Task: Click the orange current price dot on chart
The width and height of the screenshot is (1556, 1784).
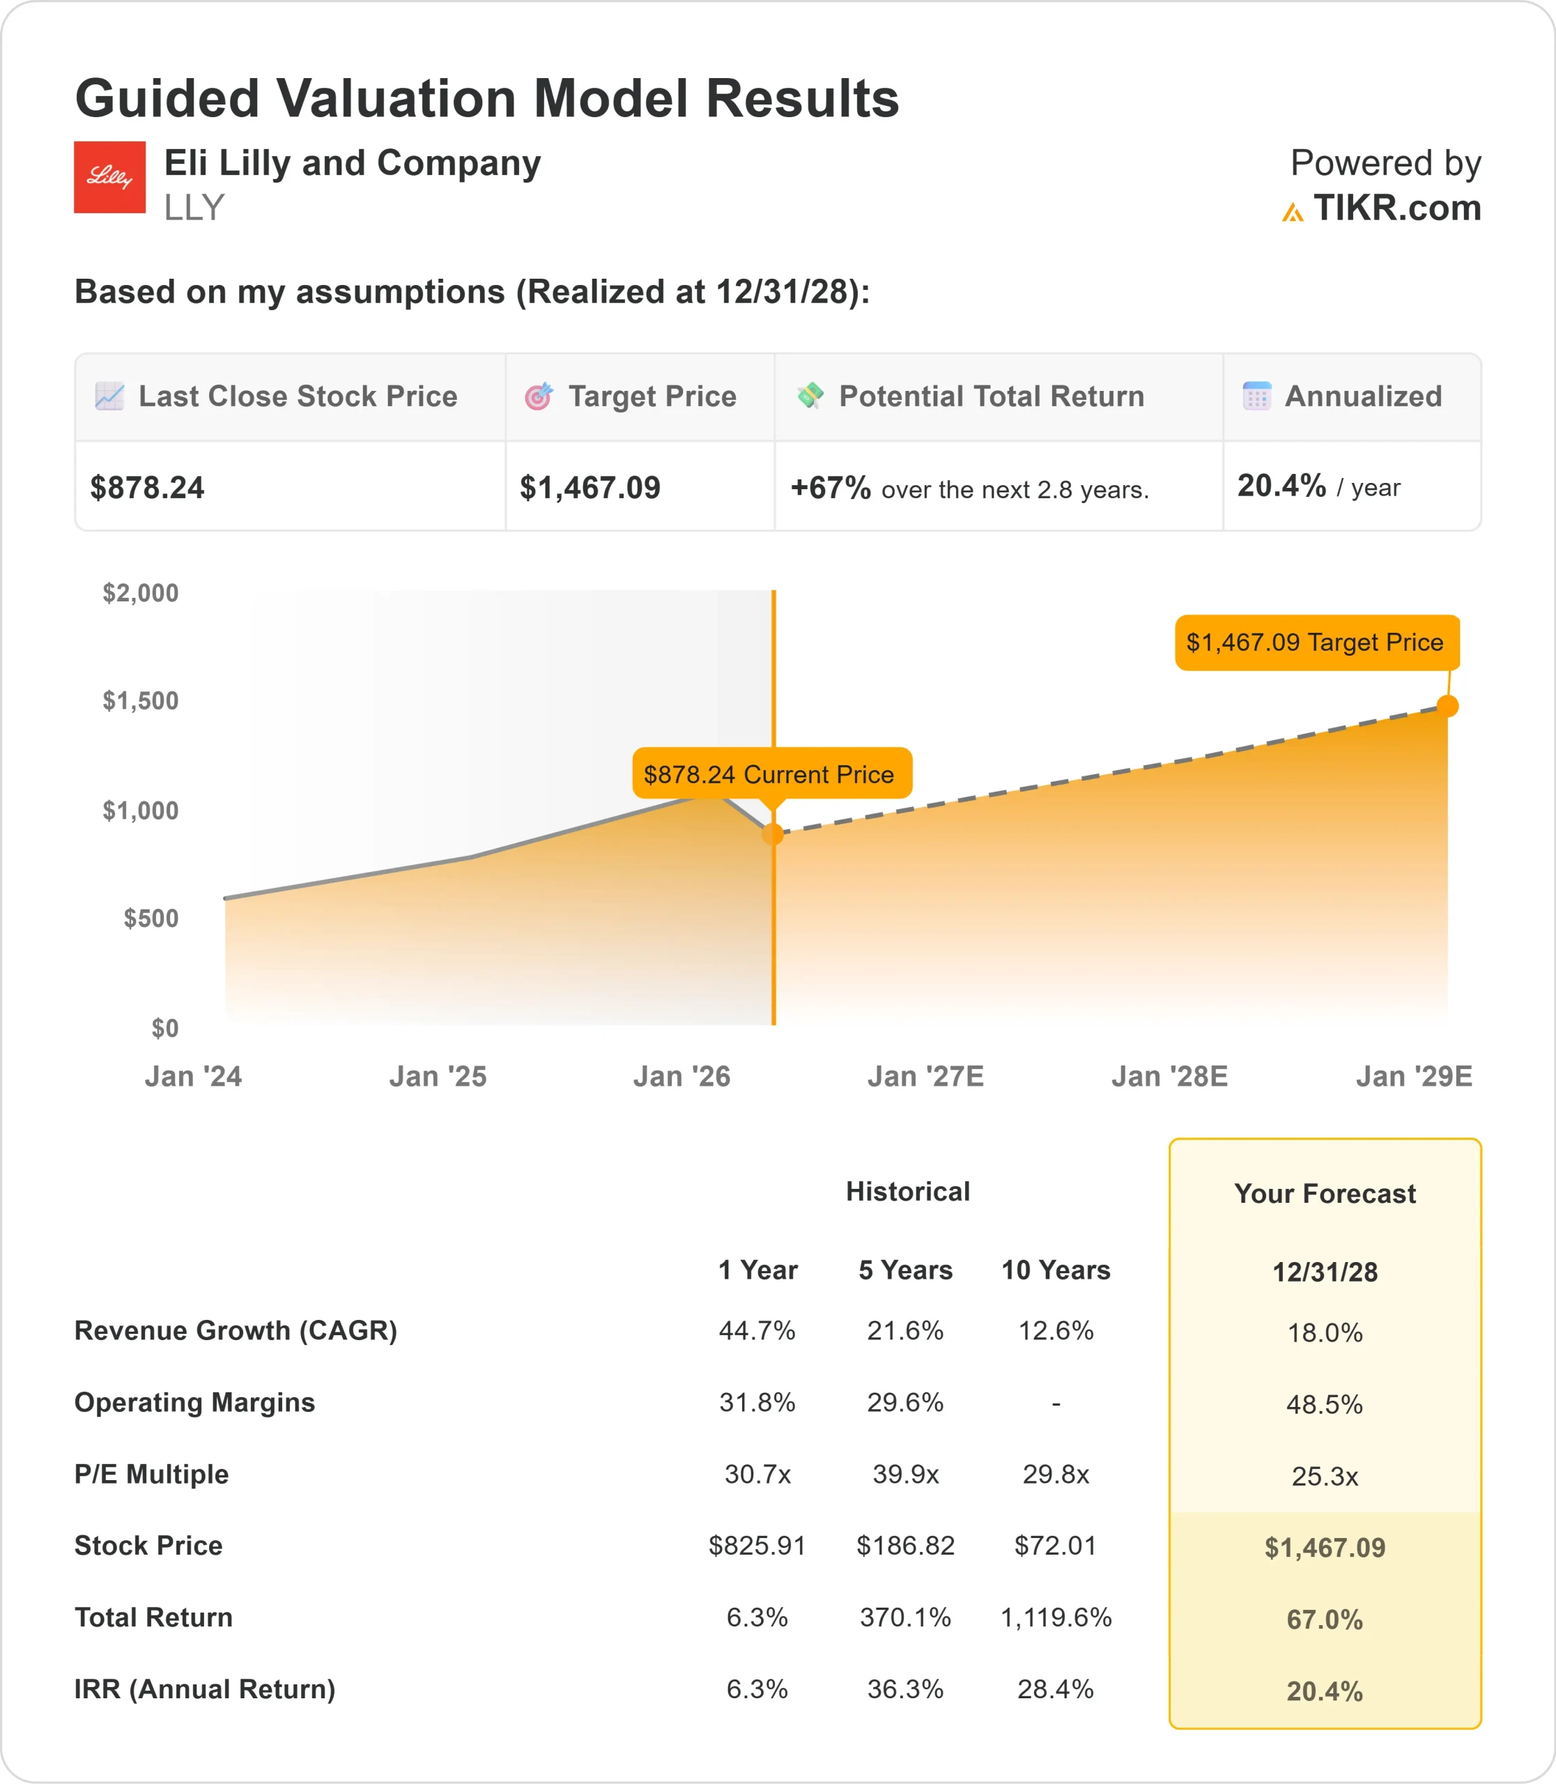Action: point(773,835)
